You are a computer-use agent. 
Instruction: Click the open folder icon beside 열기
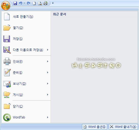[x=7, y=28]
